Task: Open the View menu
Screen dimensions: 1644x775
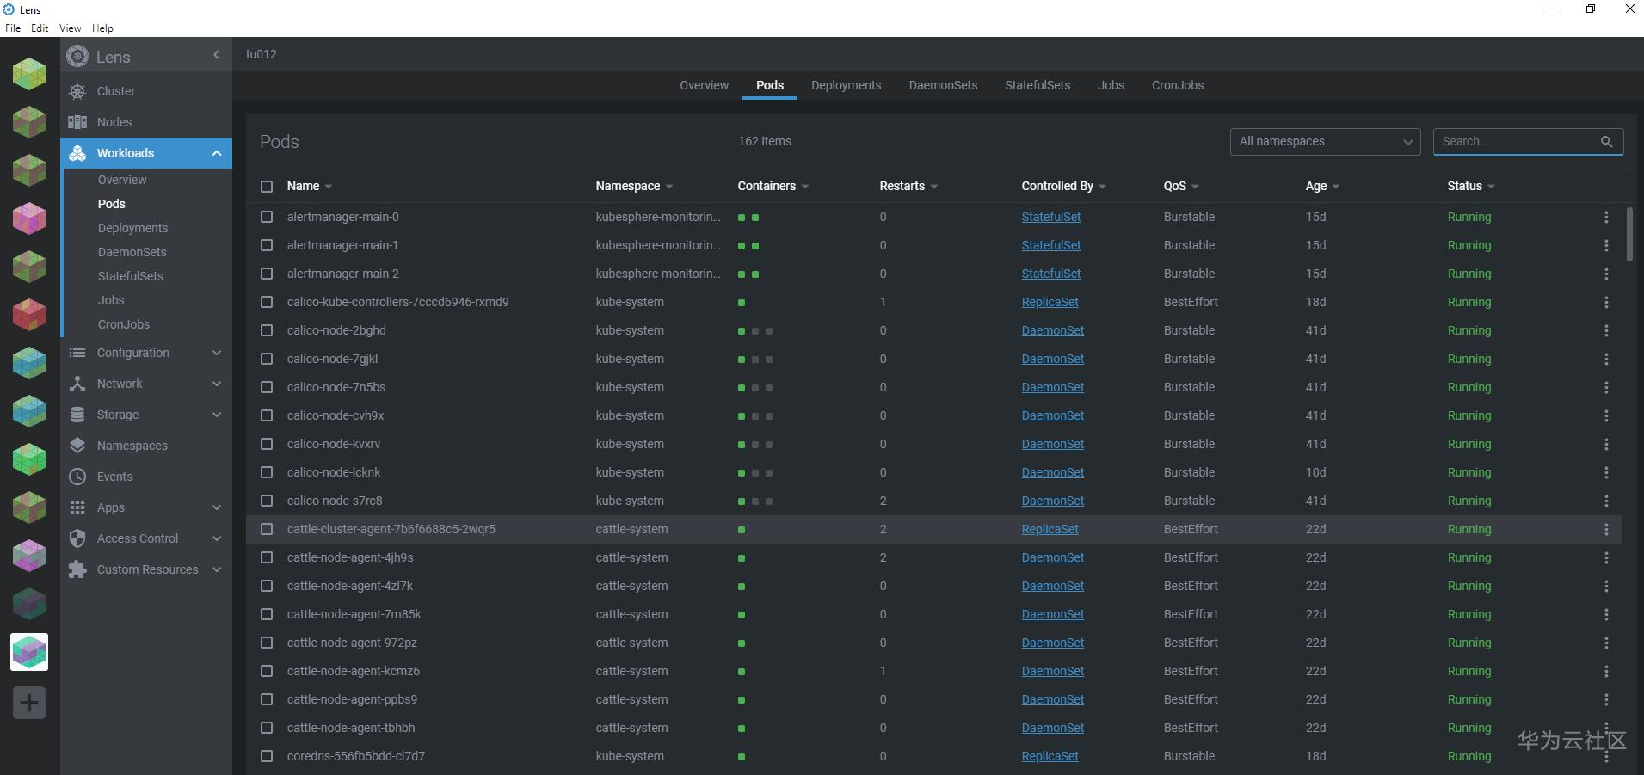Action: pos(70,28)
